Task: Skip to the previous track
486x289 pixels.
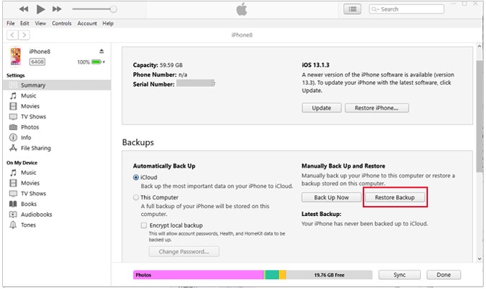Action: click(24, 9)
